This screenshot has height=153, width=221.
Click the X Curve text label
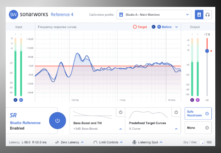click(135, 129)
